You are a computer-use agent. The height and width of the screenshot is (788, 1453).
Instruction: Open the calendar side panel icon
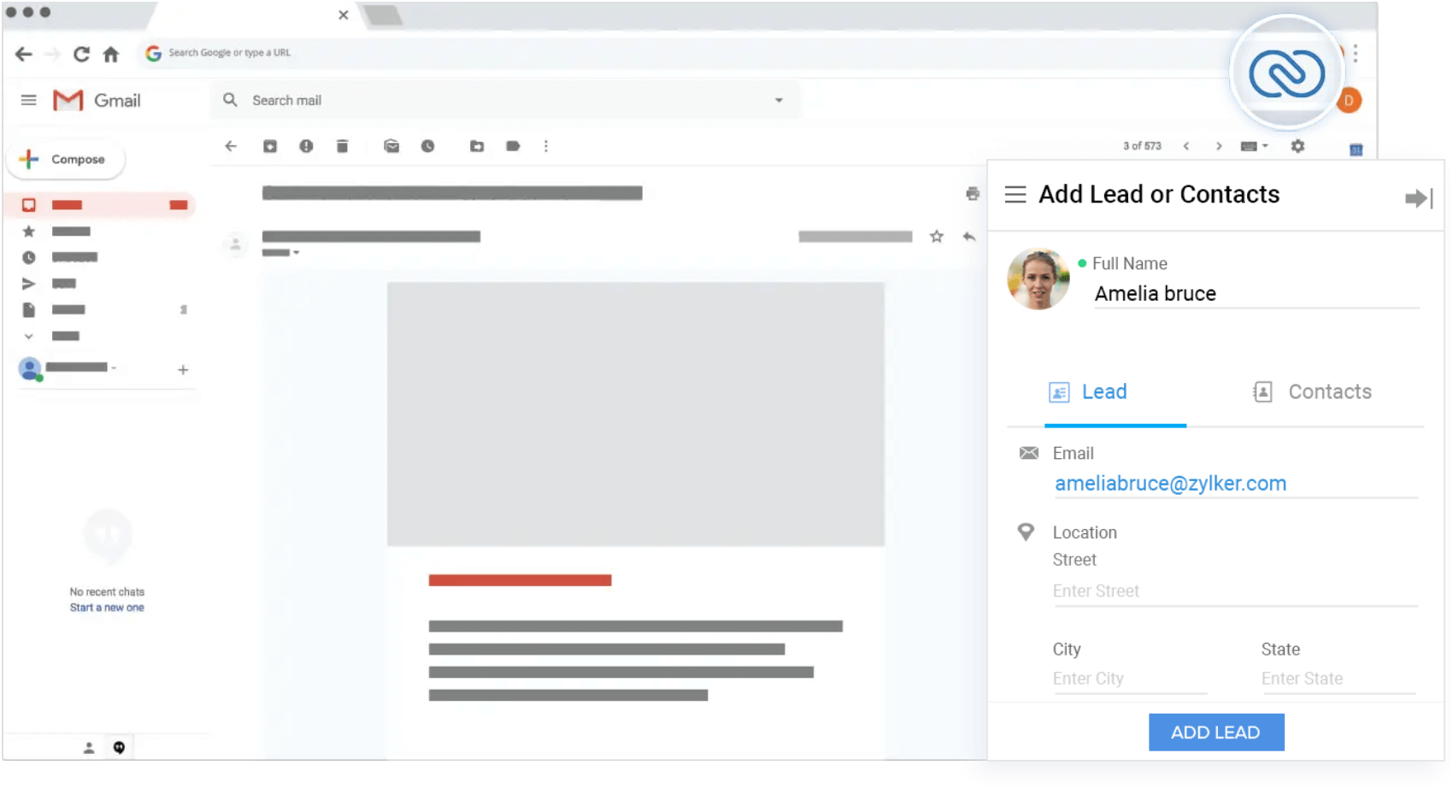pyautogui.click(x=1356, y=150)
